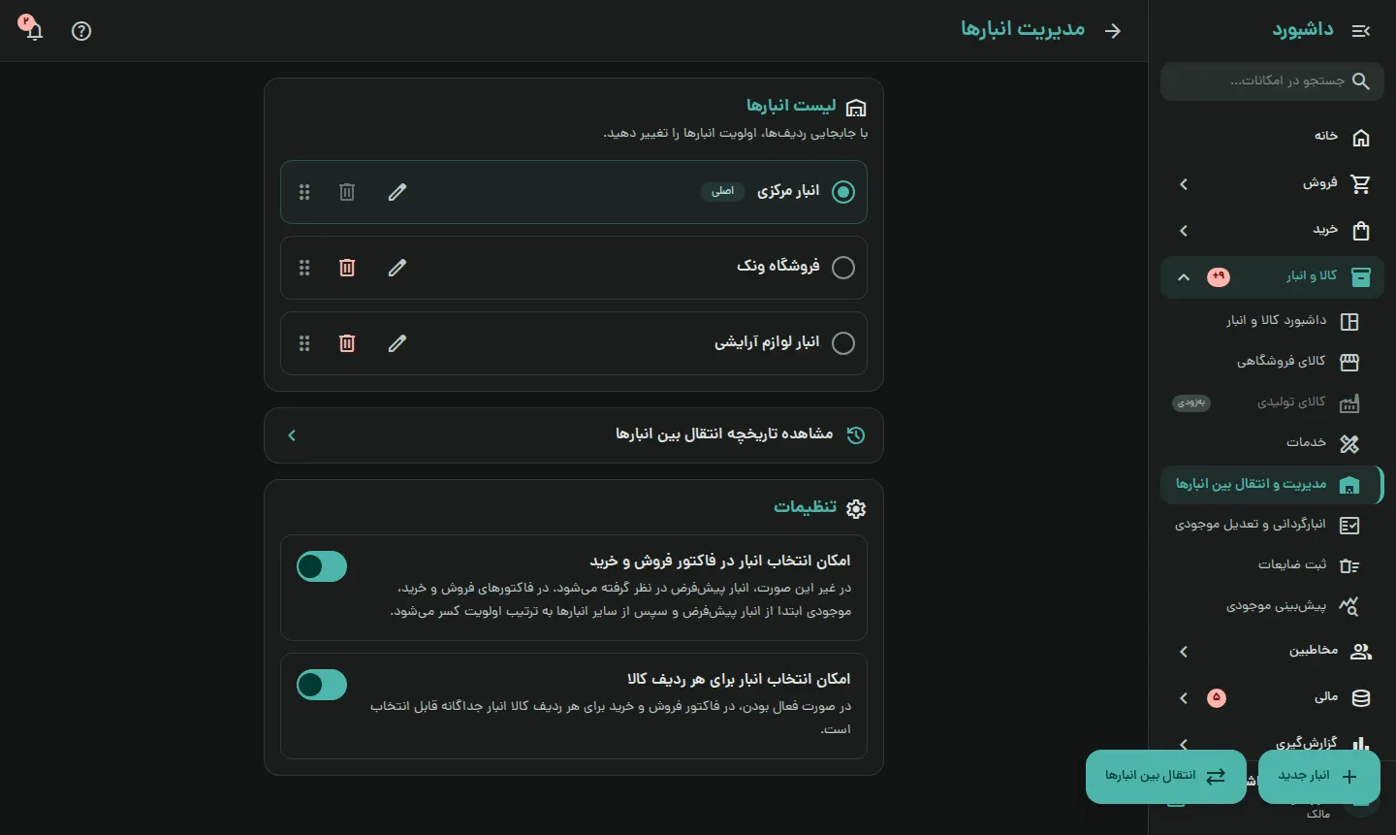This screenshot has height=835, width=1396.
Task: Select the انبار لوازم آرایشی radio button
Action: pos(843,343)
